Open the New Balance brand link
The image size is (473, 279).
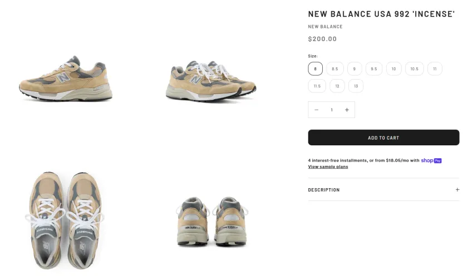click(x=325, y=27)
